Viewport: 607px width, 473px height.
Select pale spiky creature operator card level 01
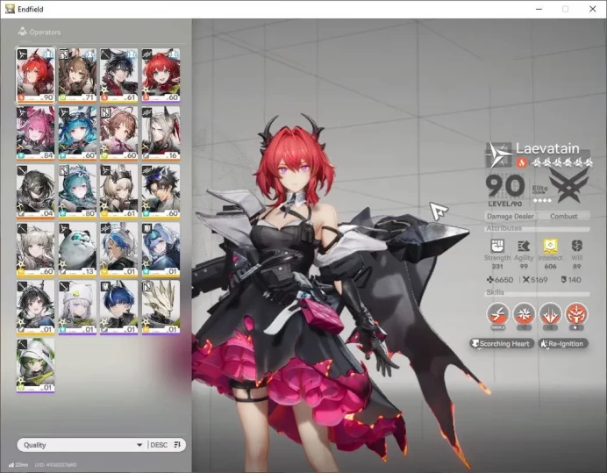pos(161,308)
